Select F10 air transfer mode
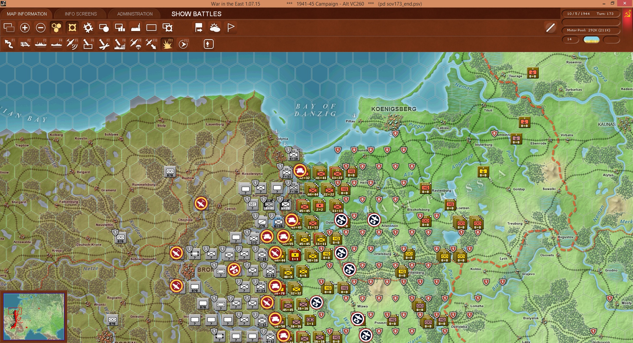Image resolution: width=633 pixels, height=343 pixels. click(151, 44)
